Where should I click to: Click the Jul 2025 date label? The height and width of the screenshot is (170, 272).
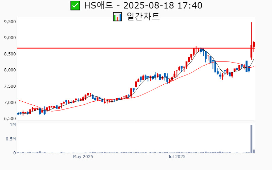coord(177,157)
